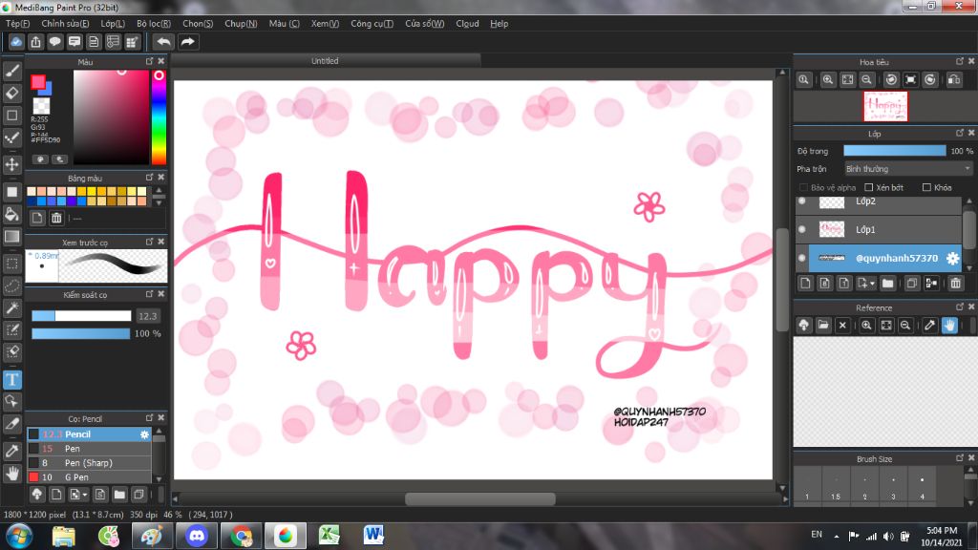The width and height of the screenshot is (978, 550).
Task: Select the Eyedropper tool
Action: point(11,451)
